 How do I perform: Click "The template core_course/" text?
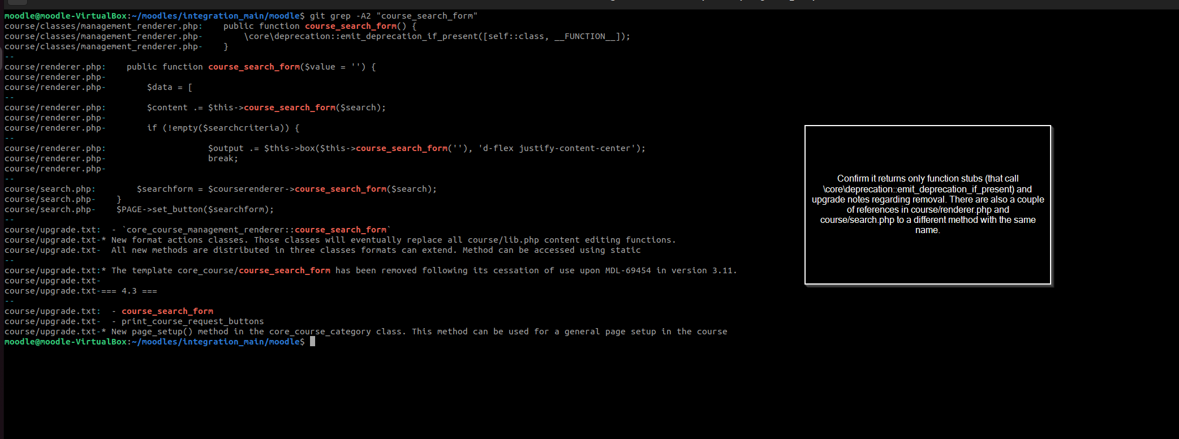pos(175,270)
